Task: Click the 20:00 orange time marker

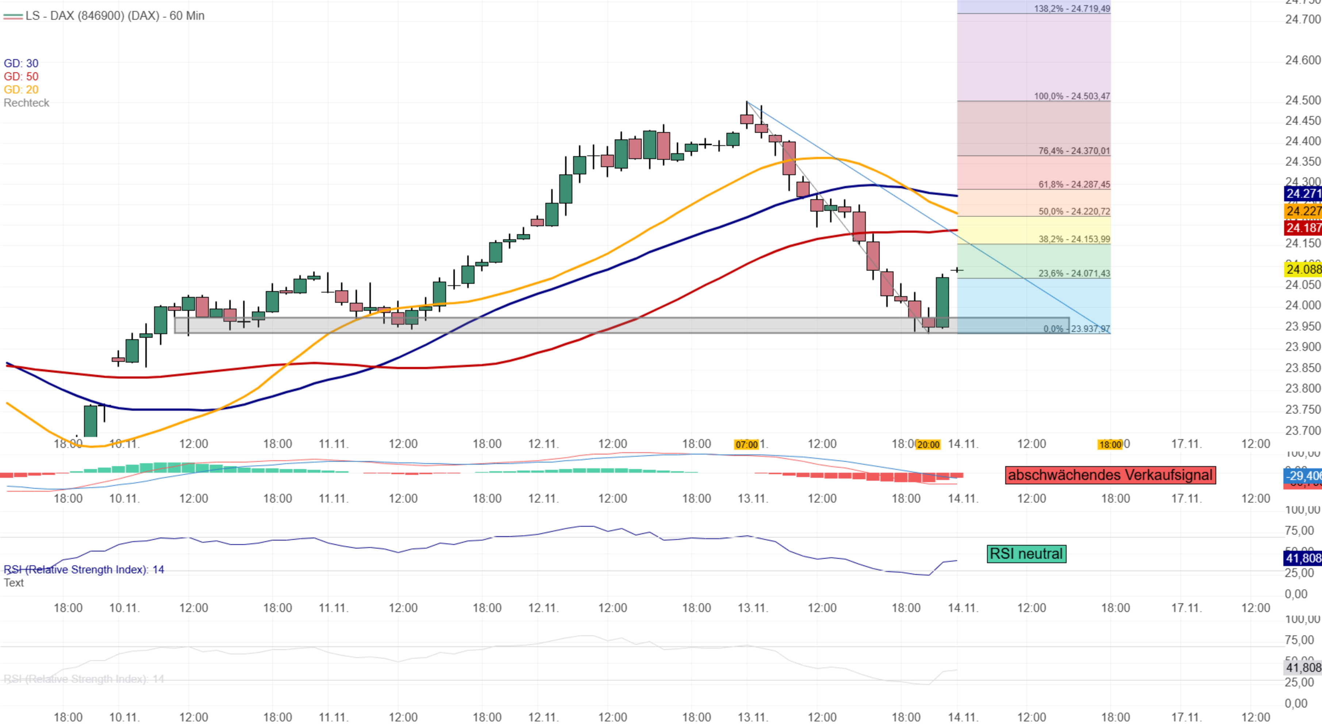Action: (928, 445)
